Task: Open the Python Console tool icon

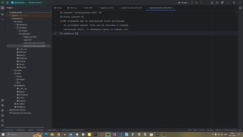Action: pyautogui.click(x=3, y=110)
